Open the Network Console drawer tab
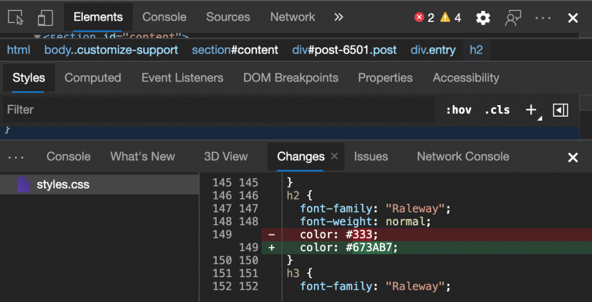The height and width of the screenshot is (302, 592). 463,156
